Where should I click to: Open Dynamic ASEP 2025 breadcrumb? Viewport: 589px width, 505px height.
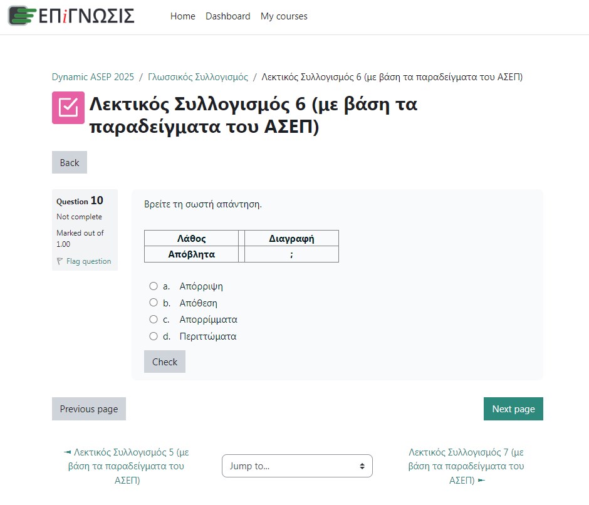pyautogui.click(x=93, y=76)
